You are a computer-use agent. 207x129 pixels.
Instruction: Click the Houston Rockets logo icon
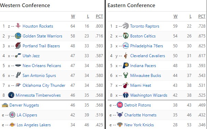pyautogui.click(x=18, y=26)
